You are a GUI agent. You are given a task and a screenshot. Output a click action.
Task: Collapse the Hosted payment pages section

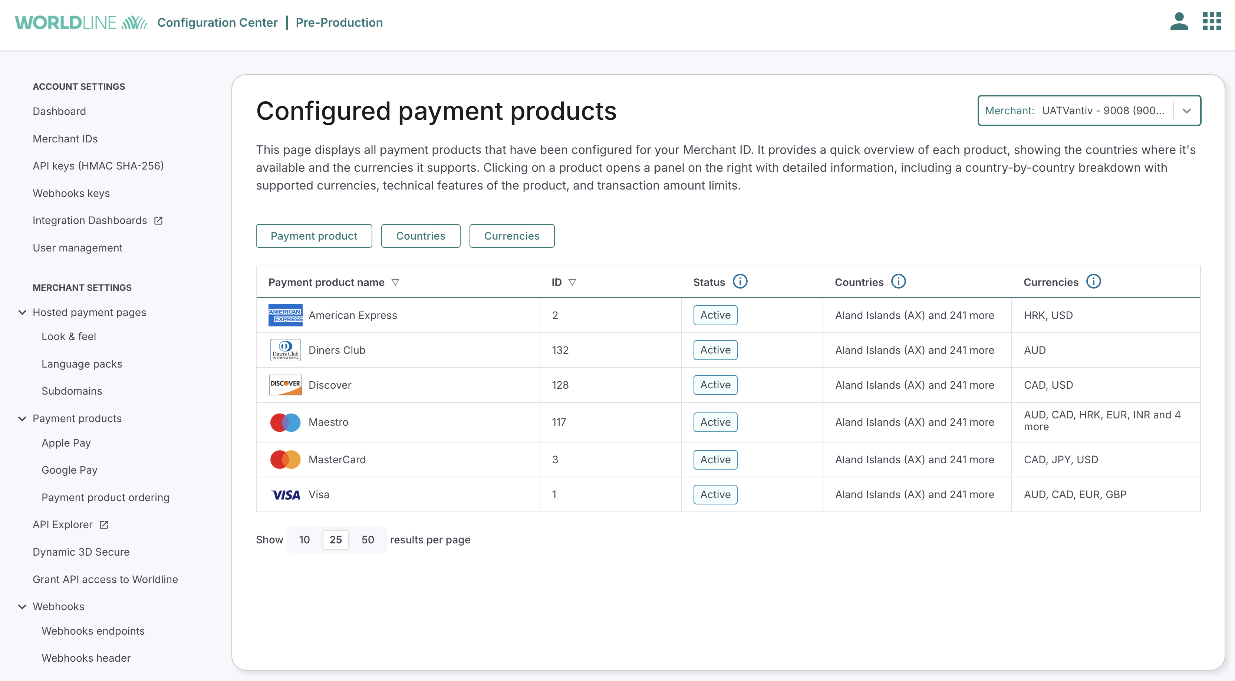click(22, 312)
